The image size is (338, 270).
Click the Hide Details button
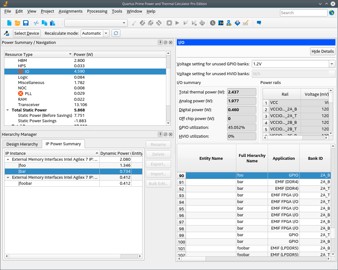coord(322,51)
